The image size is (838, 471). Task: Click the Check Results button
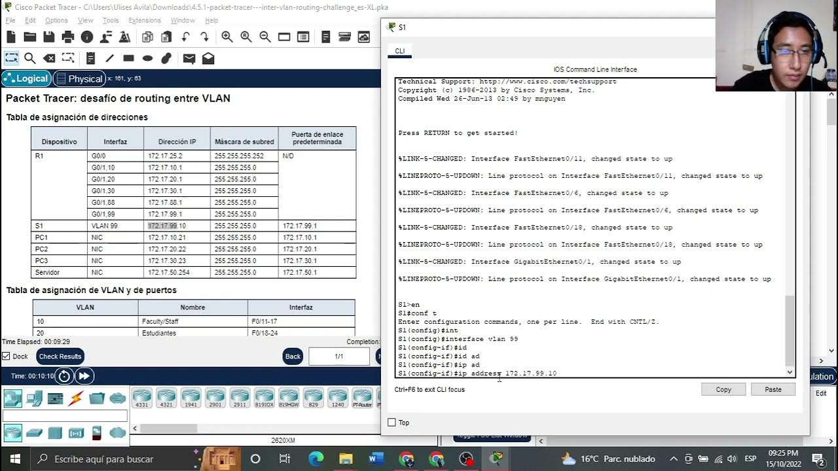click(x=60, y=357)
